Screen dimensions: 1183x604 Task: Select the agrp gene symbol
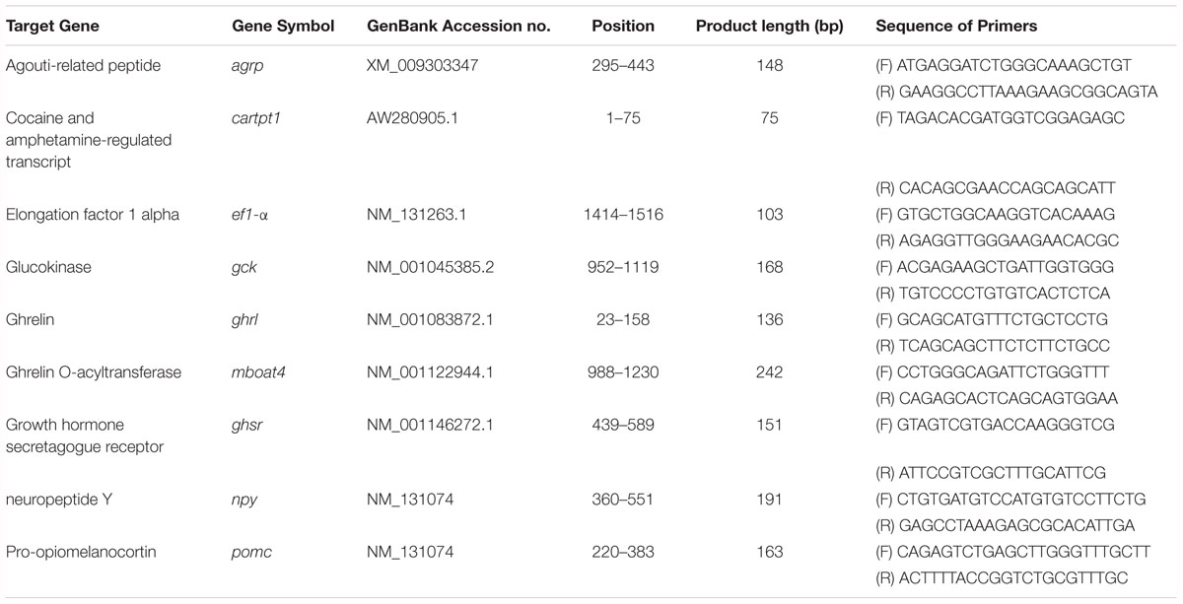(246, 67)
